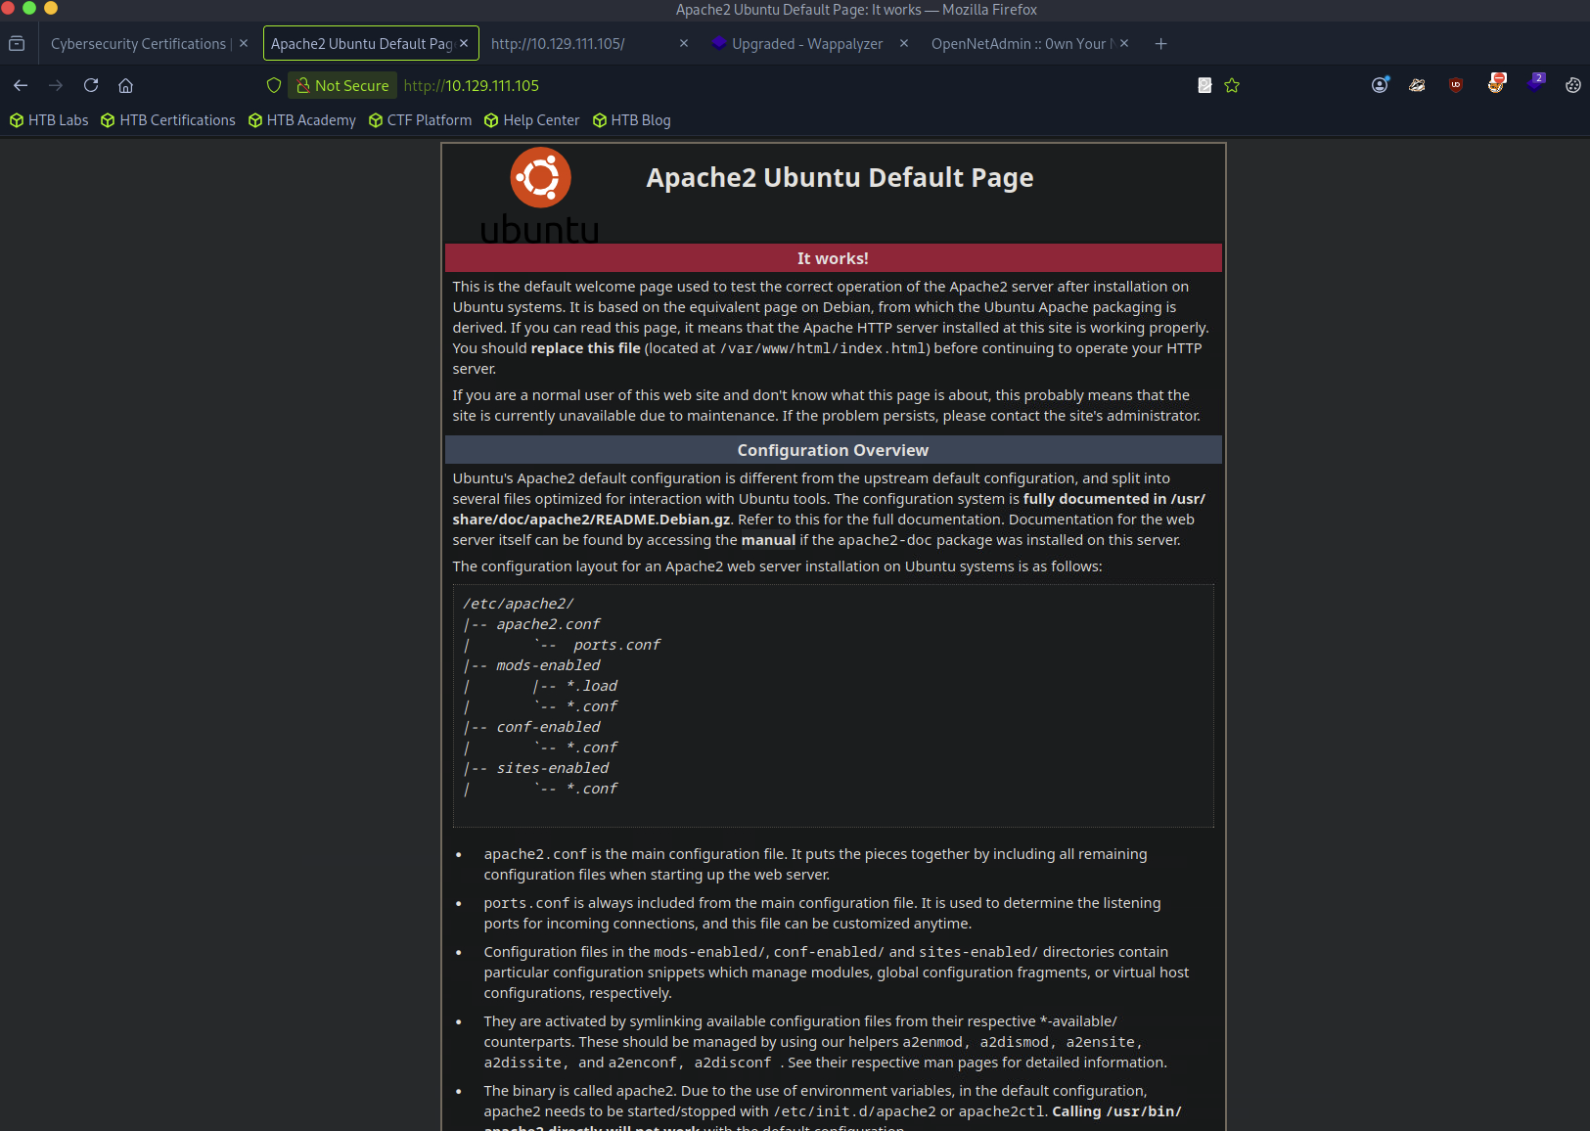
Task: Click the cookie extension icon
Action: [x=1572, y=85]
